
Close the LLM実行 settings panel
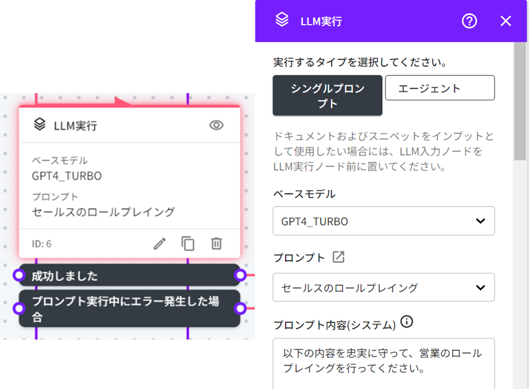click(505, 21)
